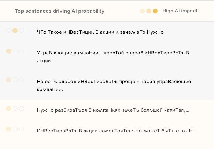The width and height of the screenshot is (214, 149).
Task: Expand the truncated sentence "НужНо разбираТъся В компаНиях"
Action: [113, 110]
